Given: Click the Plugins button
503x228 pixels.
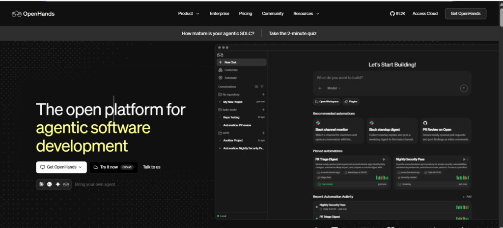Looking at the screenshot, I should tap(351, 102).
